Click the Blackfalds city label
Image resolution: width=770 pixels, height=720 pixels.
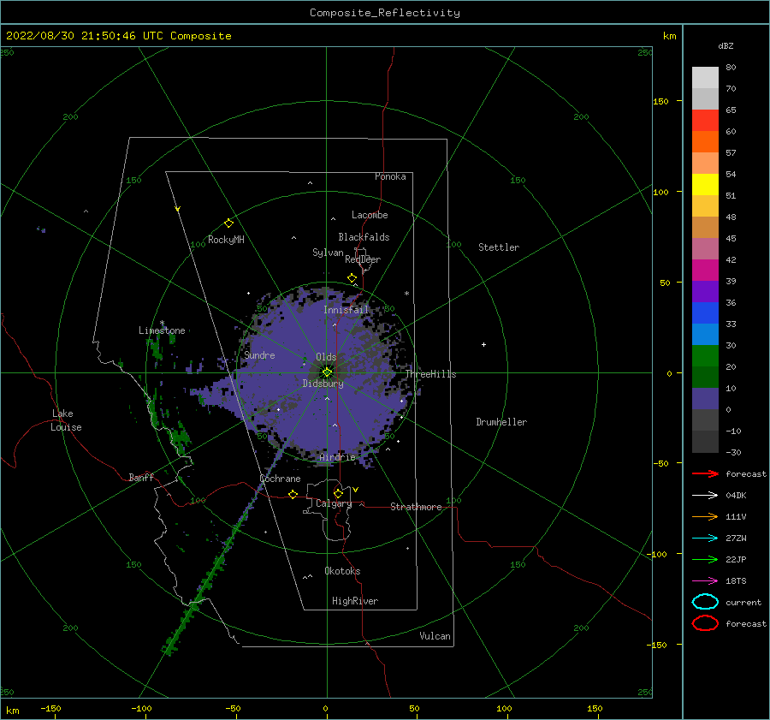coord(364,237)
